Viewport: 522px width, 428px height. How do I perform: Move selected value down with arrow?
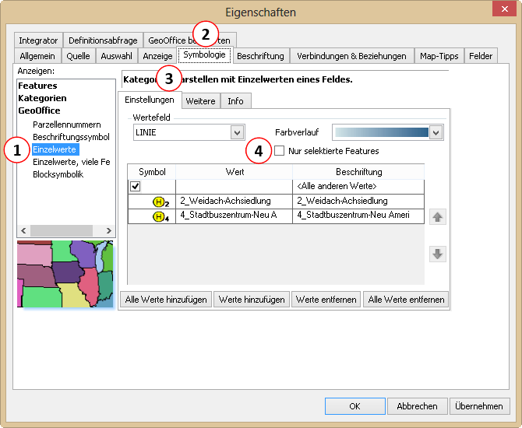438,254
